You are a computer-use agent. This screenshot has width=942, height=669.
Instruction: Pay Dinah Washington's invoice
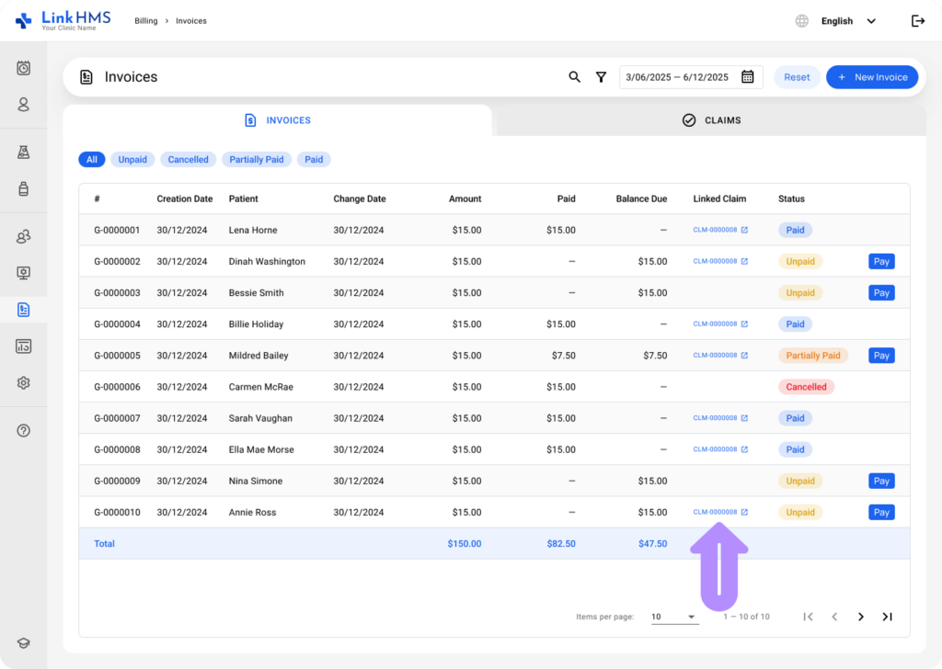pos(881,262)
